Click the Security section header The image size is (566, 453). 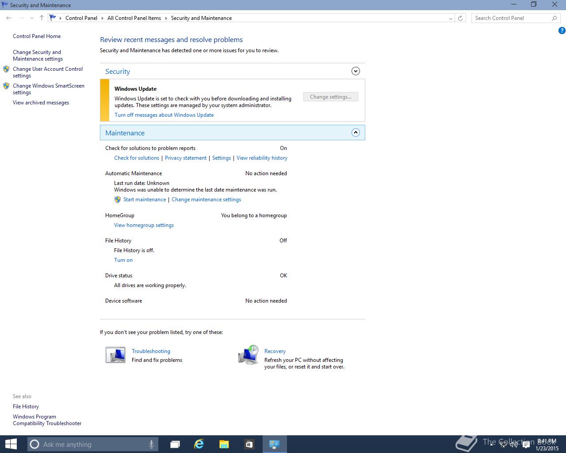(233, 71)
